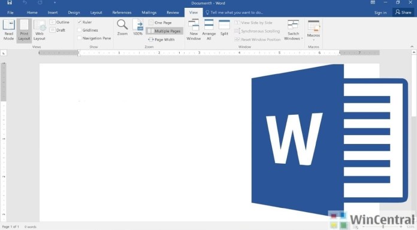Open Ribbon Display Options icon
Image resolution: width=417 pixels, height=230 pixels.
coord(373,2)
